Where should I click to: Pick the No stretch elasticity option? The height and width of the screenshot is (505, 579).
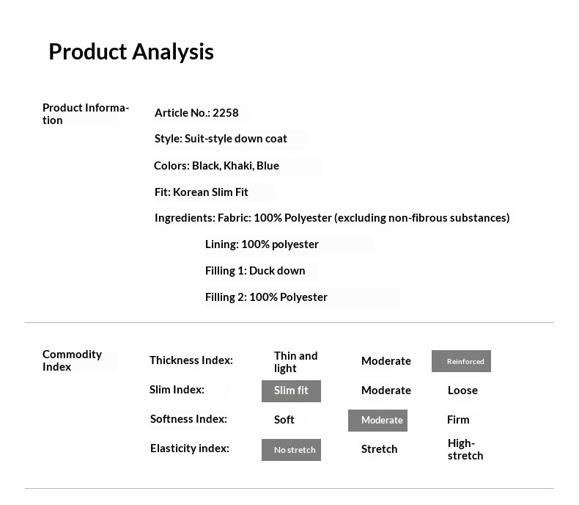[291, 450]
